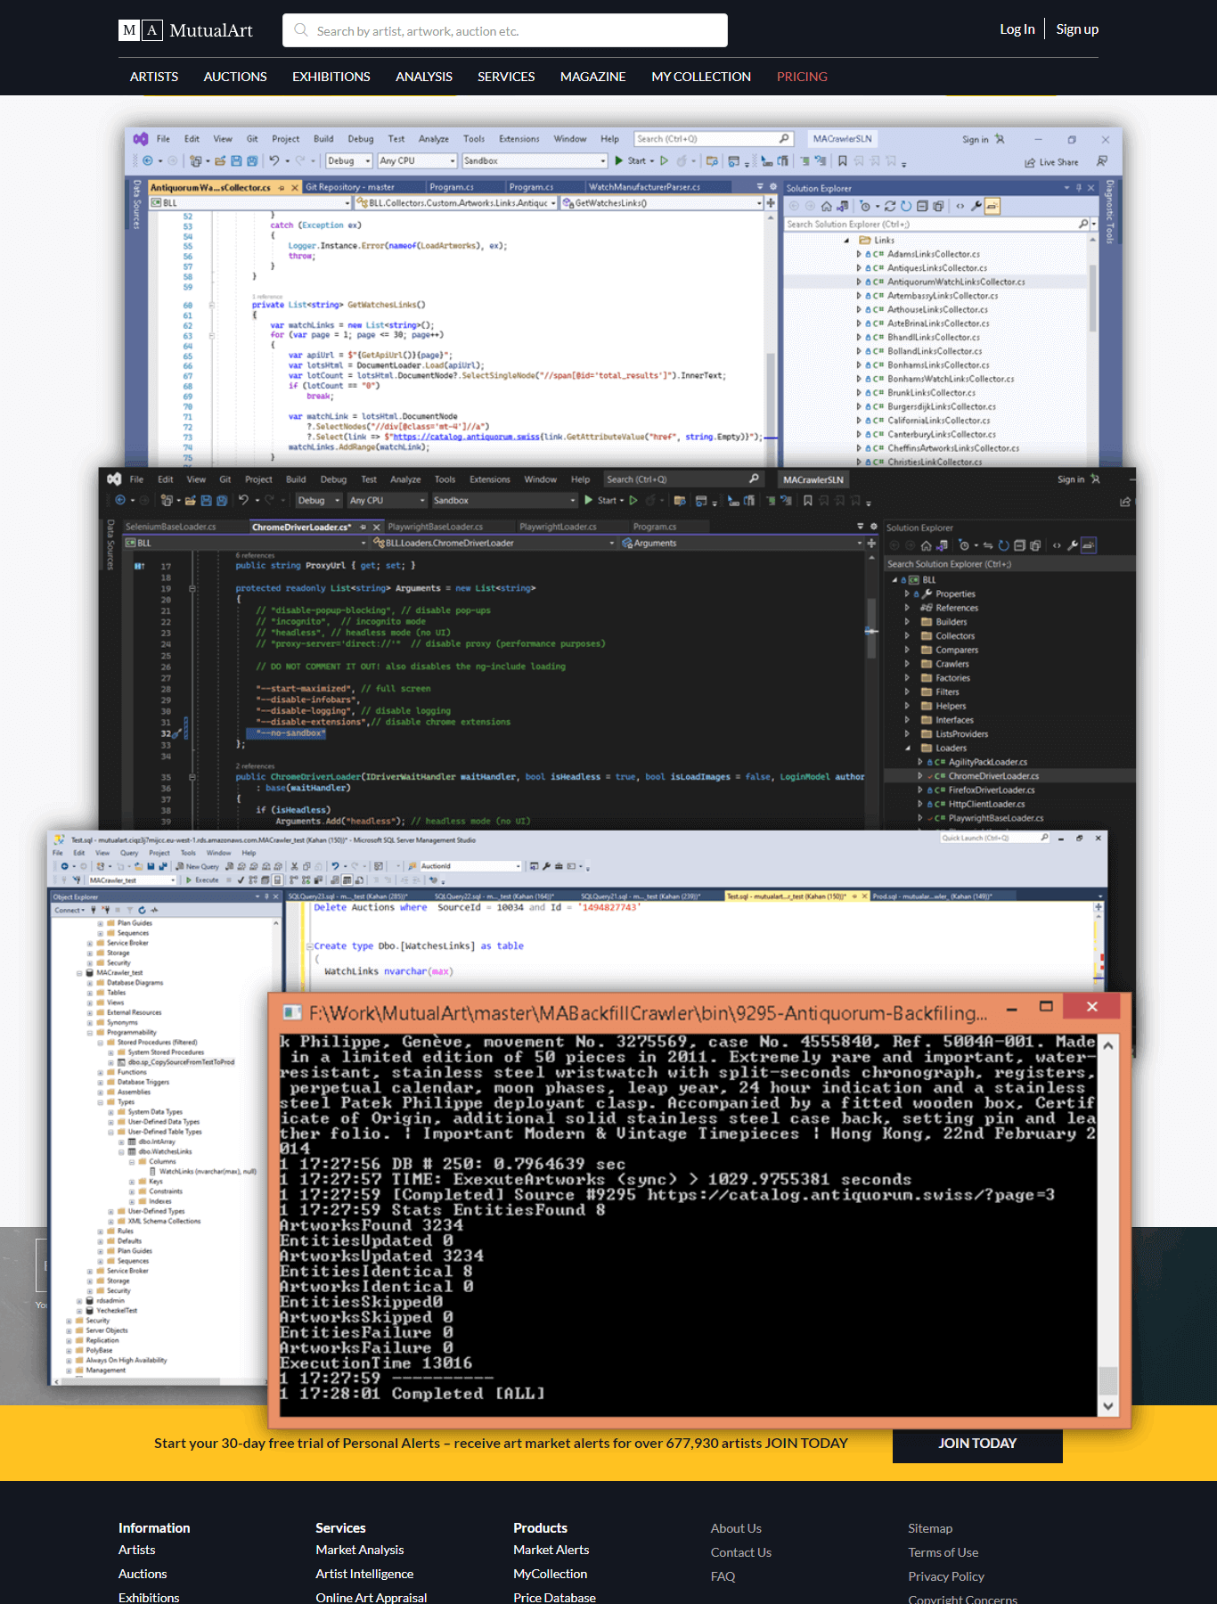This screenshot has height=1604, width=1217.
Task: Click Live Share icon in light Visual Studio
Action: [x=1030, y=162]
